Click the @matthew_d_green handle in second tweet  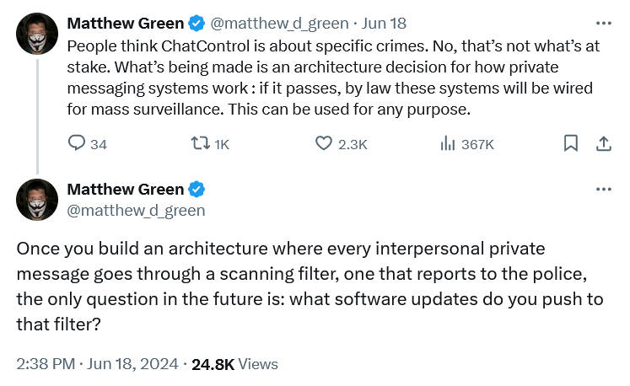point(135,210)
